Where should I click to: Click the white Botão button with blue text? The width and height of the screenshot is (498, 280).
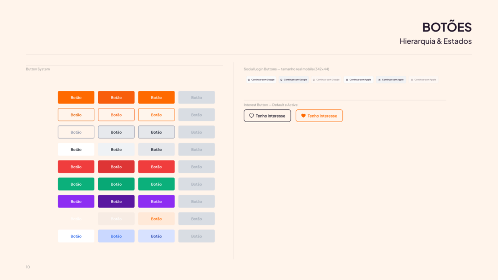point(76,236)
